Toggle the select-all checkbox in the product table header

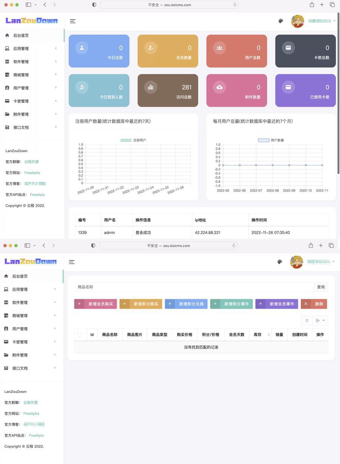click(x=79, y=334)
